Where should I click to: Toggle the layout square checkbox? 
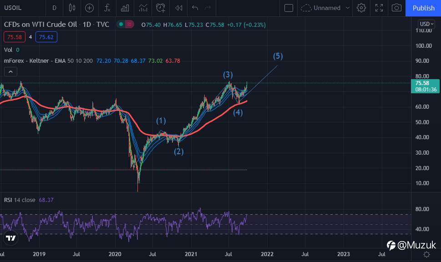[289, 8]
